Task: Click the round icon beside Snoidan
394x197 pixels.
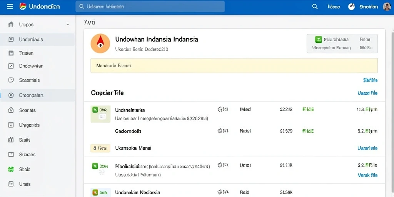Action: (x=352, y=7)
